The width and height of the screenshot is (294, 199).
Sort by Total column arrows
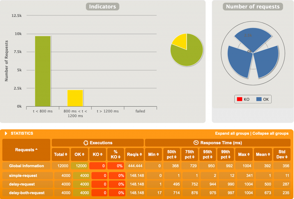coord(65,155)
